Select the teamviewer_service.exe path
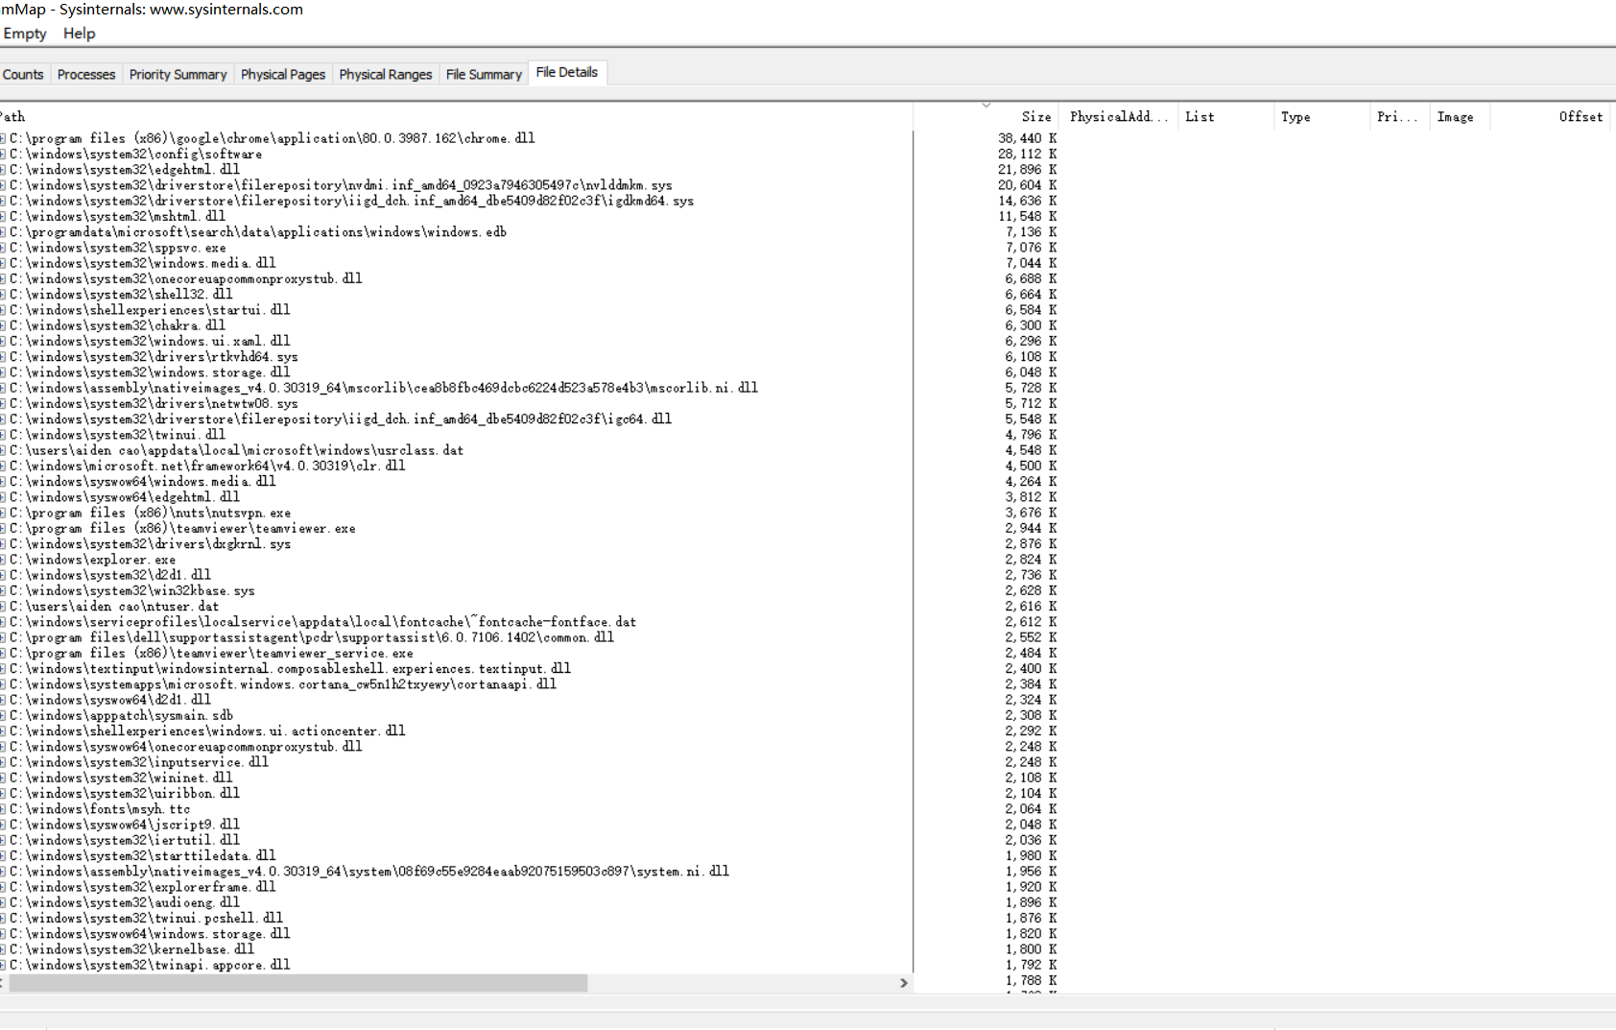The image size is (1616, 1030). pyautogui.click(x=211, y=653)
